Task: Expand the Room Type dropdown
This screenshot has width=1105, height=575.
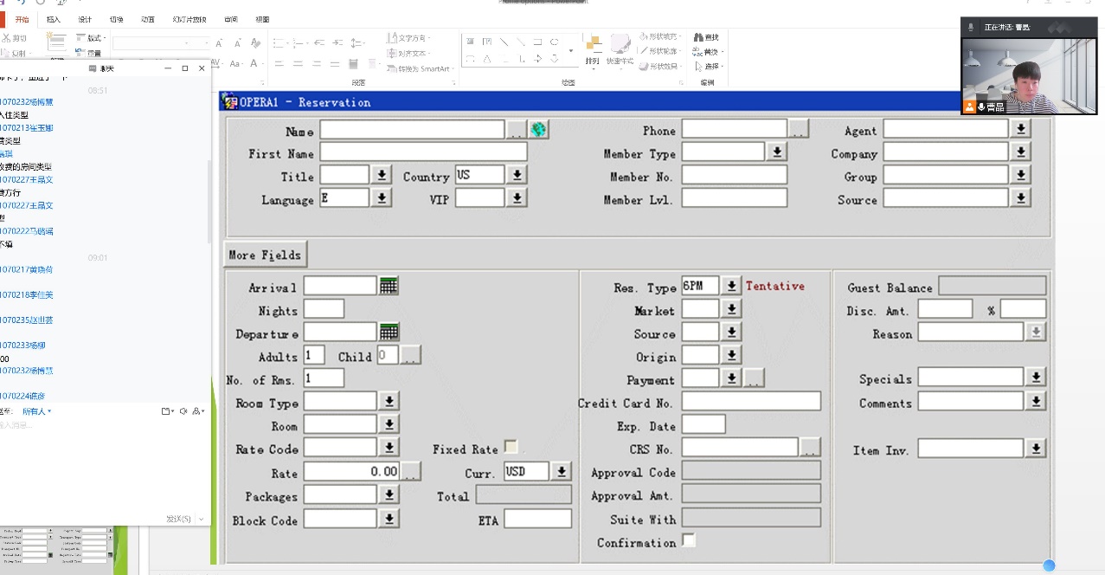Action: (389, 402)
